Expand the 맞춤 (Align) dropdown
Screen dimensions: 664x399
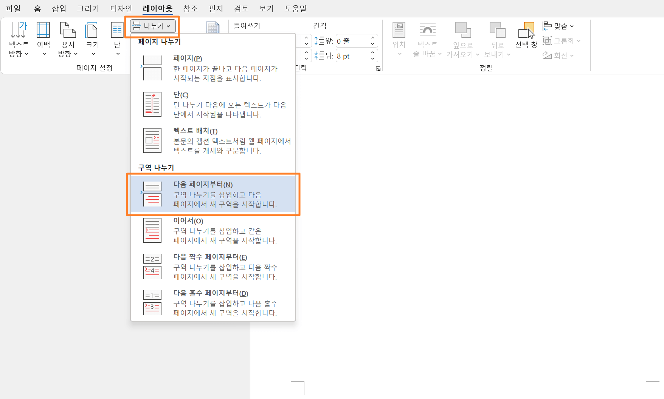571,26
